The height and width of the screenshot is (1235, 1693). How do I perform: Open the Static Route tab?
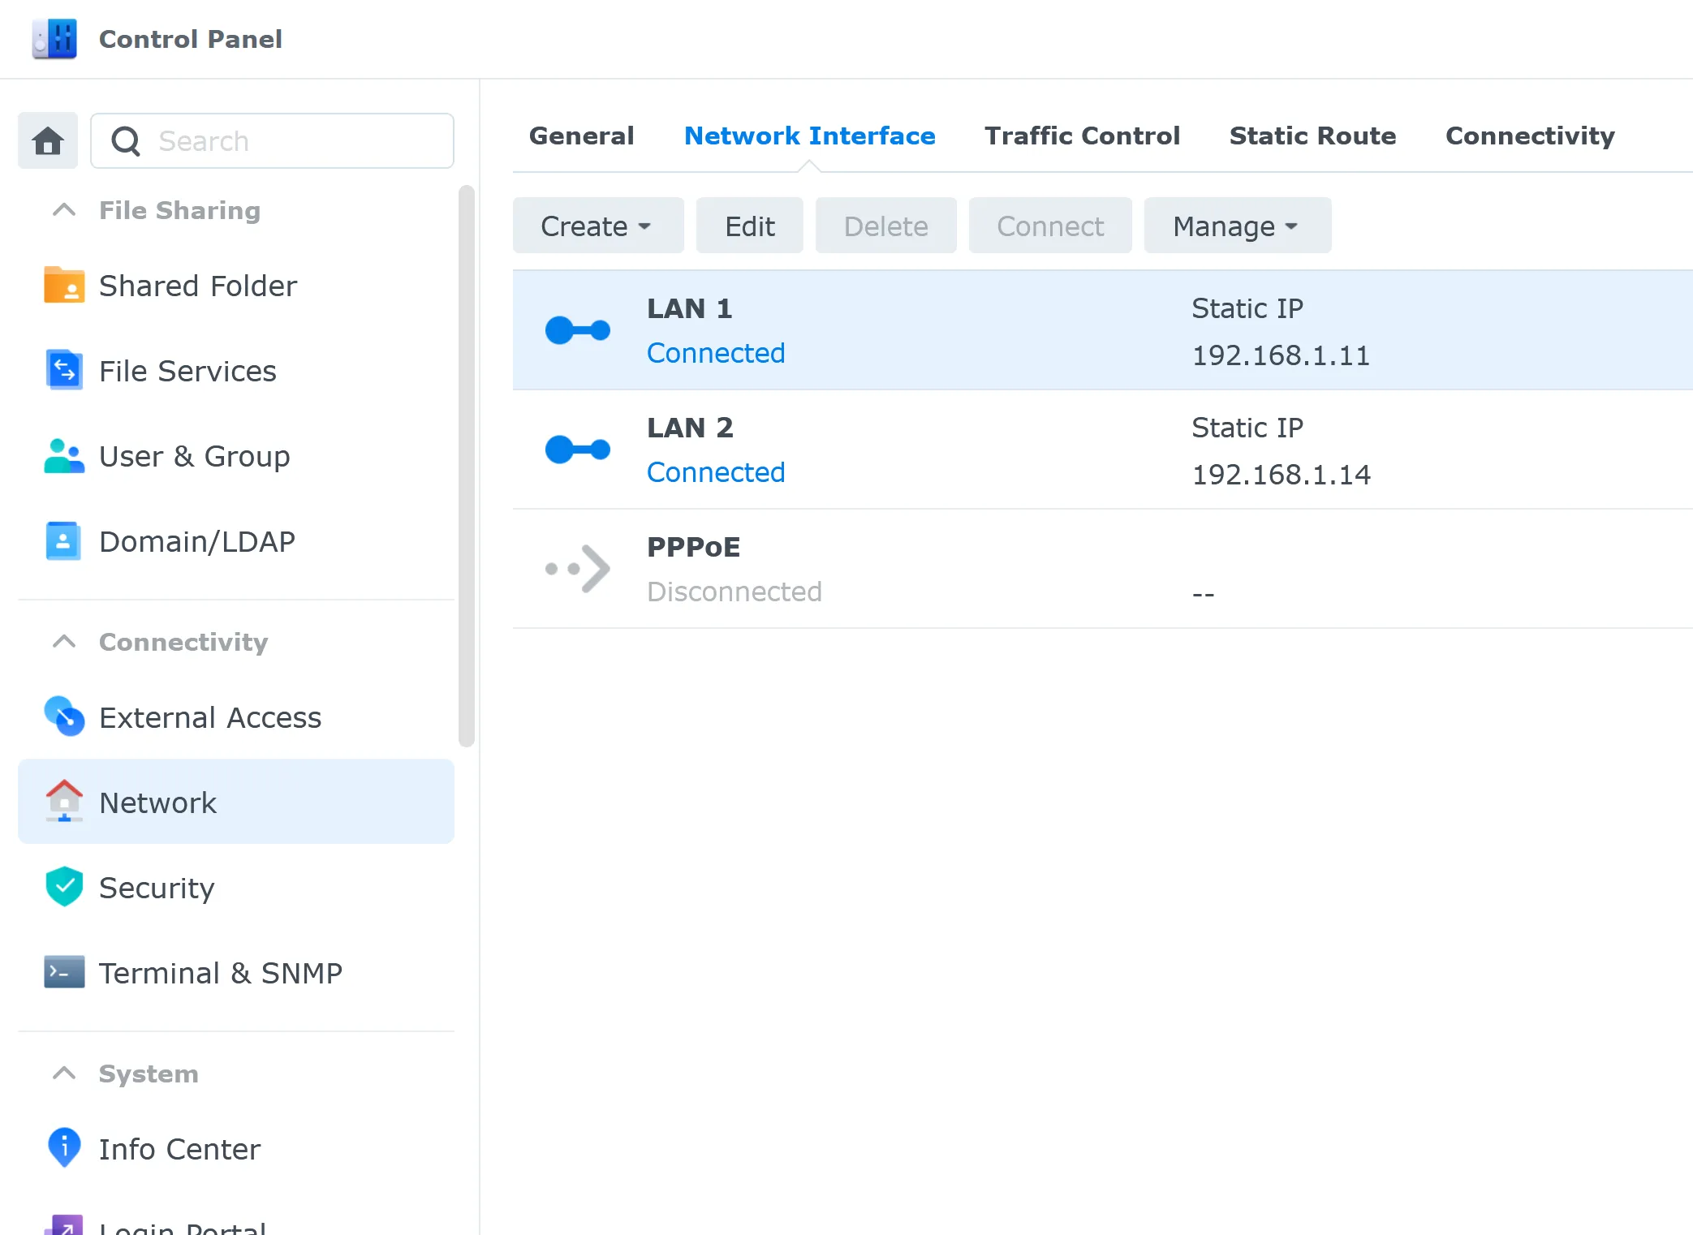(1312, 136)
